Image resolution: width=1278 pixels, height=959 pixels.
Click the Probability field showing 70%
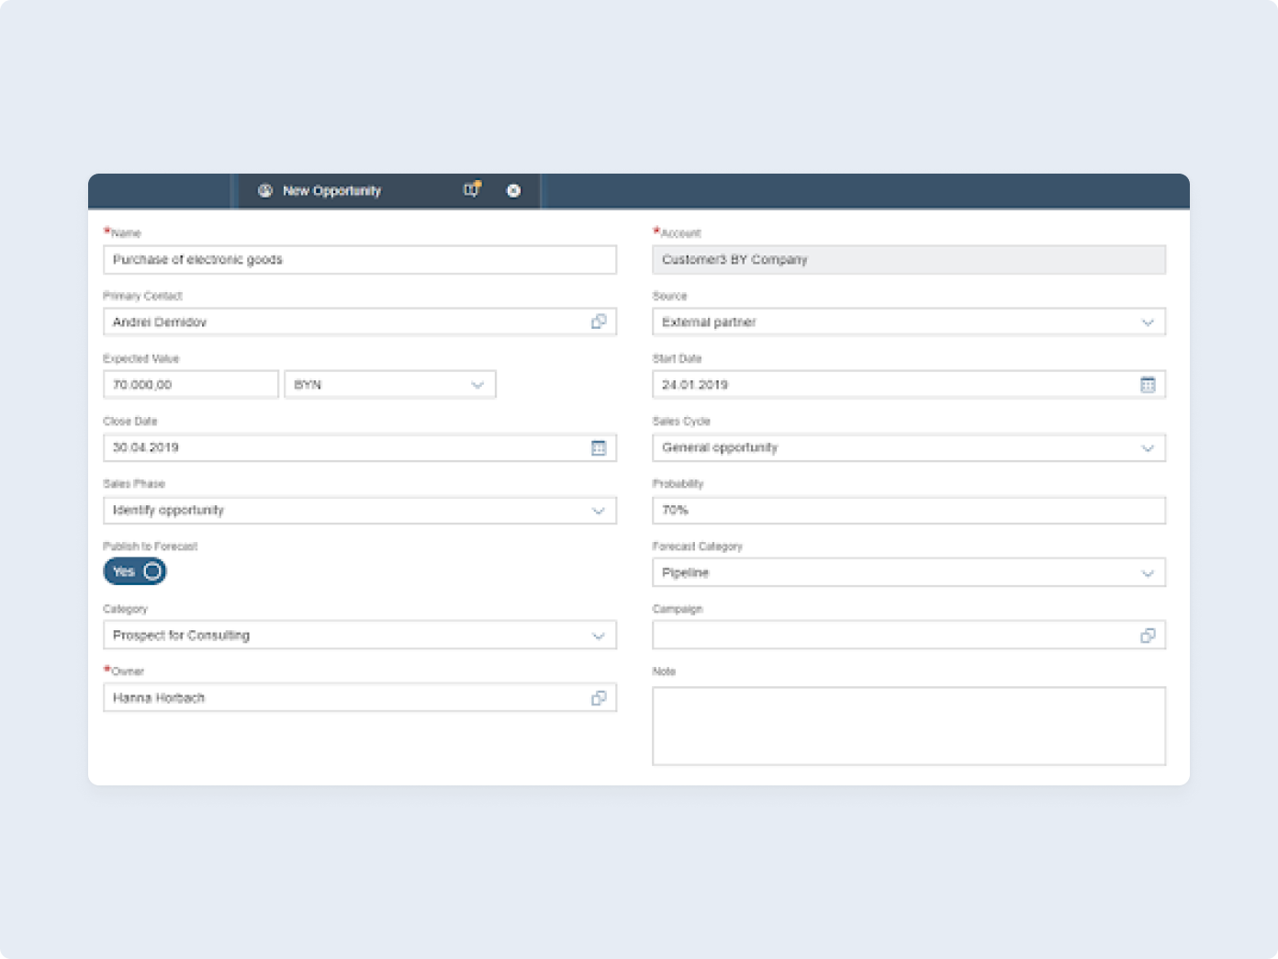(909, 511)
